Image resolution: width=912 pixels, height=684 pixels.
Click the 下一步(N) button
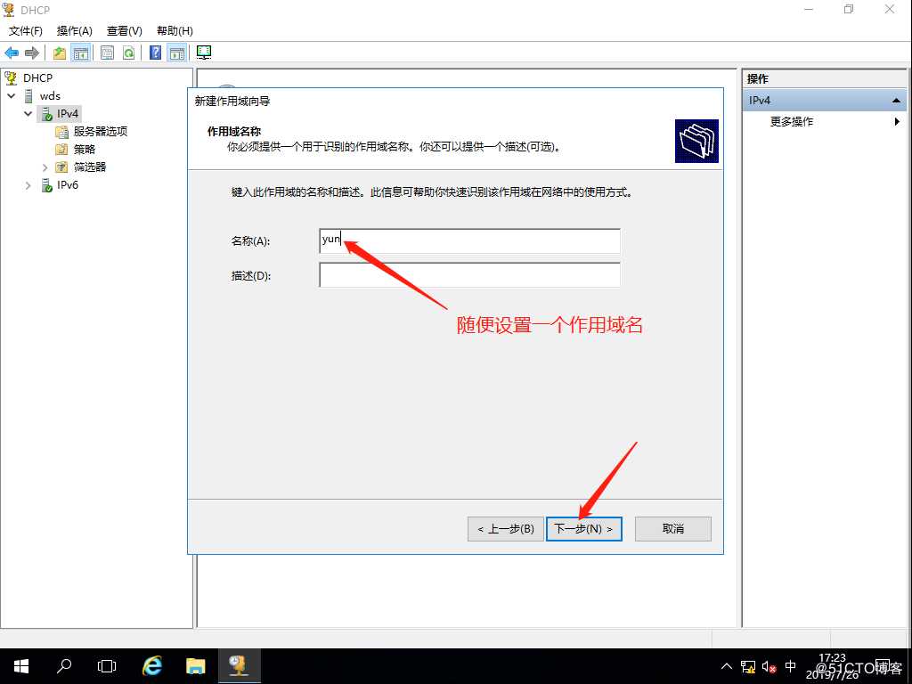pos(584,529)
